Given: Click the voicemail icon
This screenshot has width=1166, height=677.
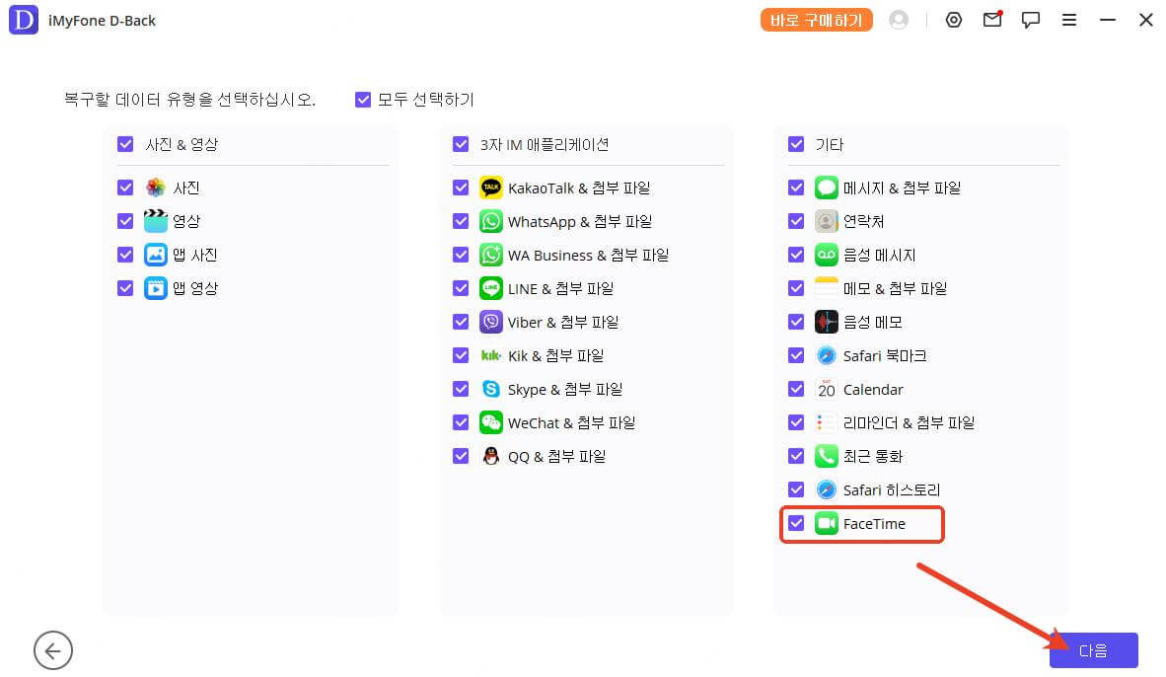Looking at the screenshot, I should (x=827, y=255).
